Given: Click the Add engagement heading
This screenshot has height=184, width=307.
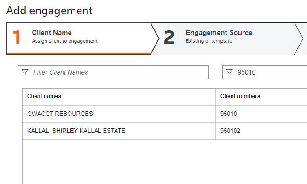Looking at the screenshot, I should pyautogui.click(x=49, y=11).
